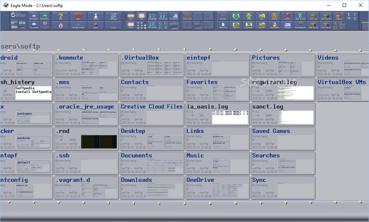The image size is (369, 222).
Task: Select the 4:3 aspect ratio option
Action: tap(141, 17)
